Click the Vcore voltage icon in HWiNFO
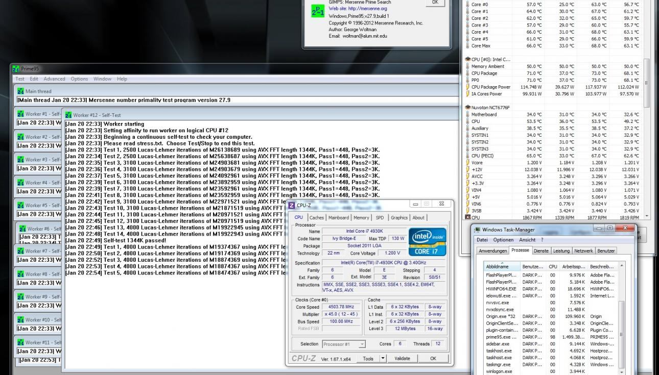The width and height of the screenshot is (659, 375). point(467,163)
